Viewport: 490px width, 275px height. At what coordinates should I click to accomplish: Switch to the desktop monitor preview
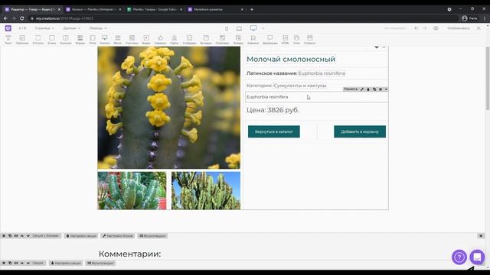tap(253, 28)
